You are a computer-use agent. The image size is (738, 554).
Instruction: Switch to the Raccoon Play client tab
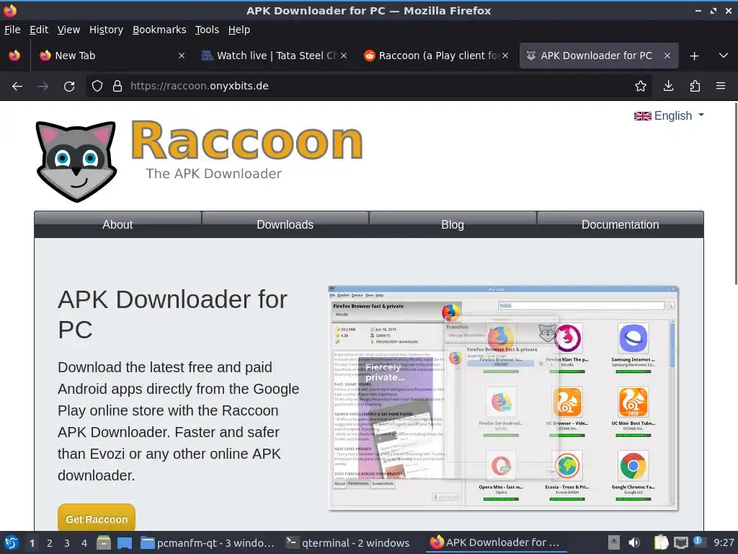click(436, 56)
